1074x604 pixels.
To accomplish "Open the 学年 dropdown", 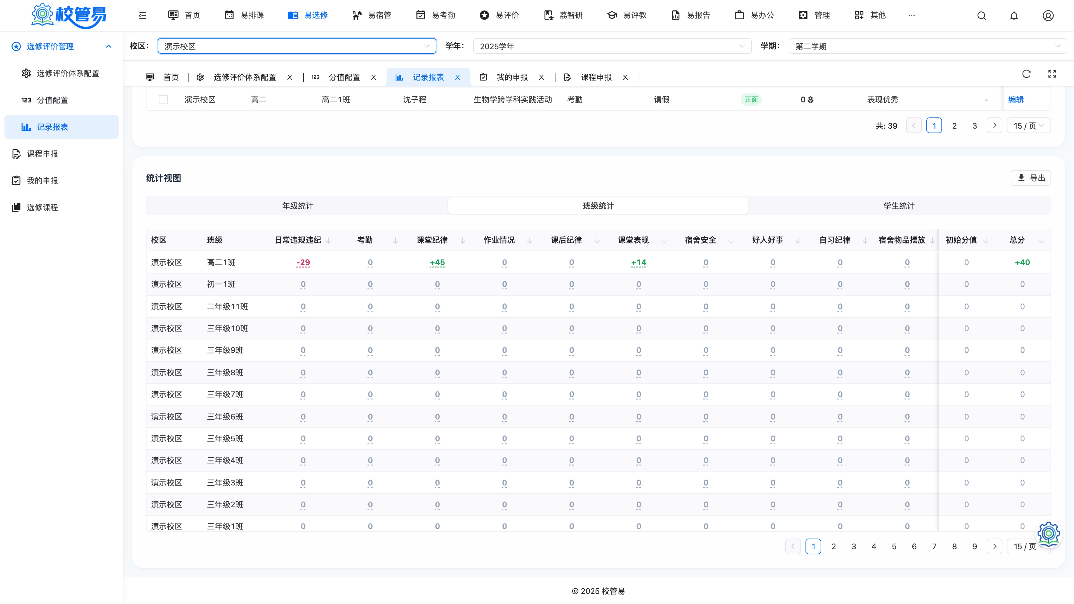I will coord(612,46).
